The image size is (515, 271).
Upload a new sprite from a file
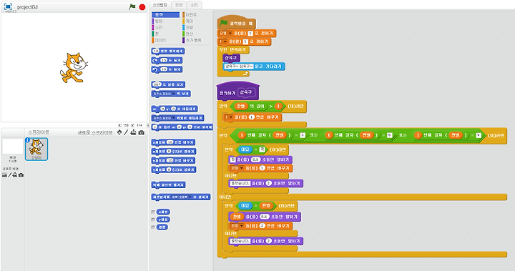click(133, 132)
